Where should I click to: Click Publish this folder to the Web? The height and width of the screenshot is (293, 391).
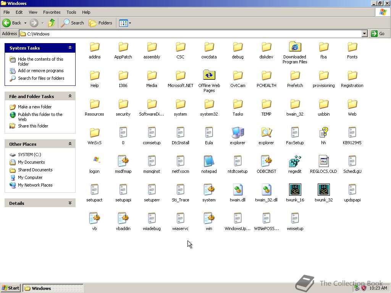(40, 117)
